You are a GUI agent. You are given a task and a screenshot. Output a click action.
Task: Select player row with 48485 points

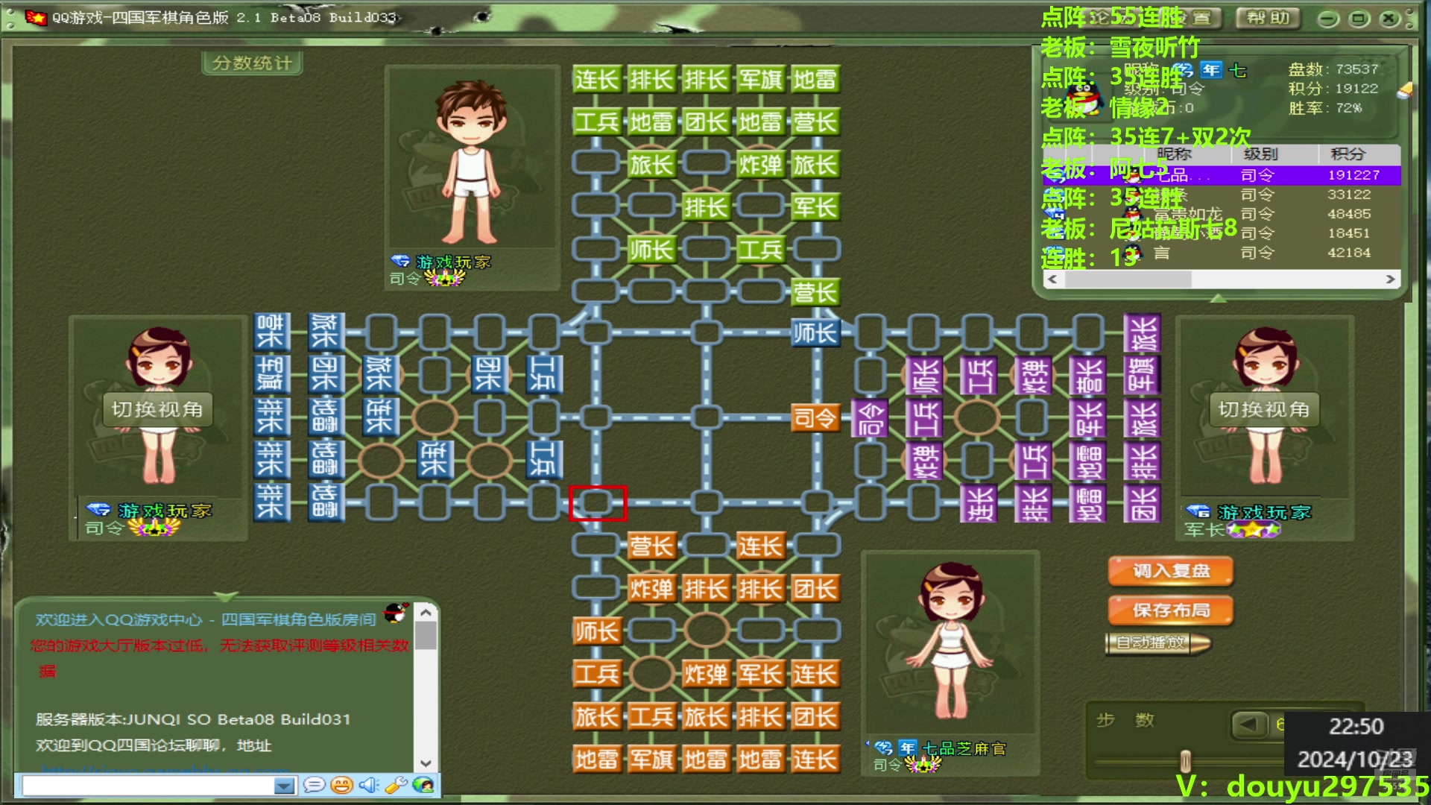coord(1222,214)
